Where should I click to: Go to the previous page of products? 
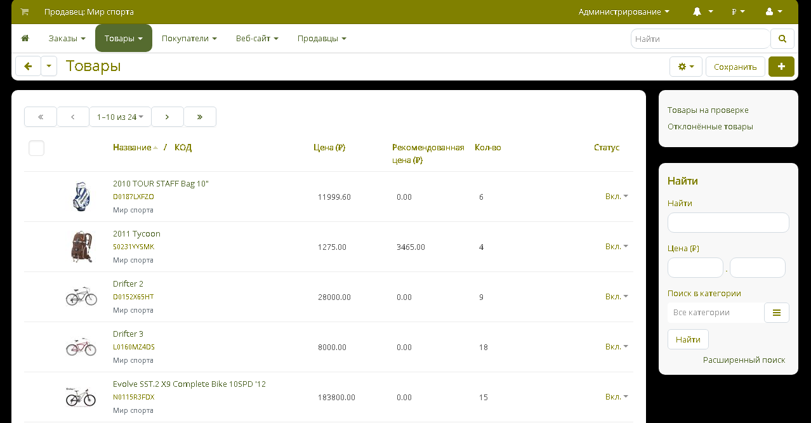[x=73, y=117]
